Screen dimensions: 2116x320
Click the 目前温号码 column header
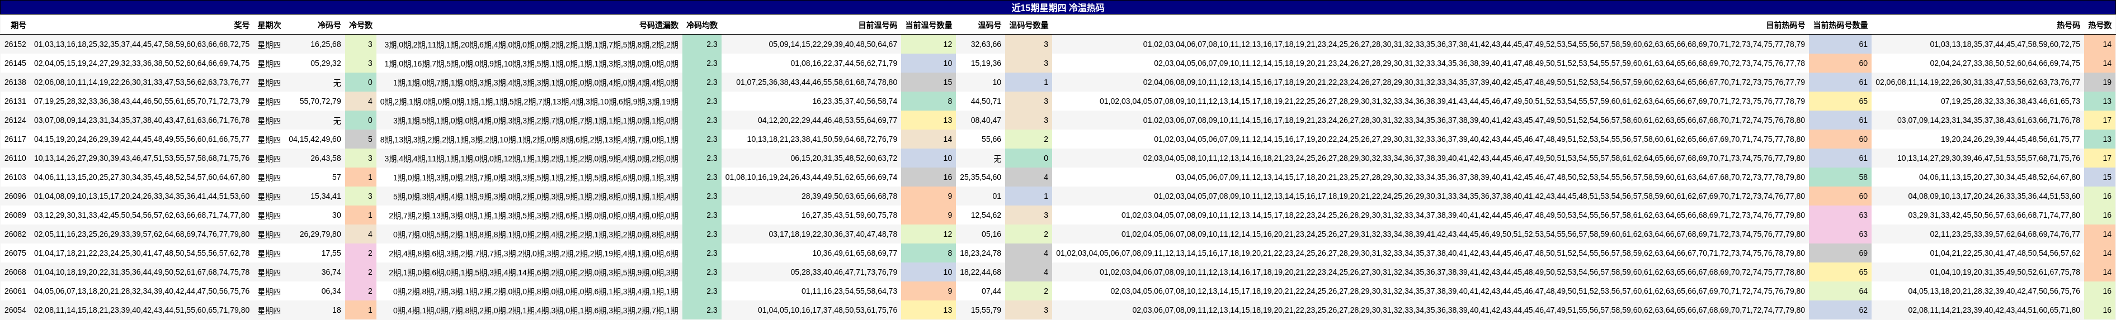pos(877,26)
